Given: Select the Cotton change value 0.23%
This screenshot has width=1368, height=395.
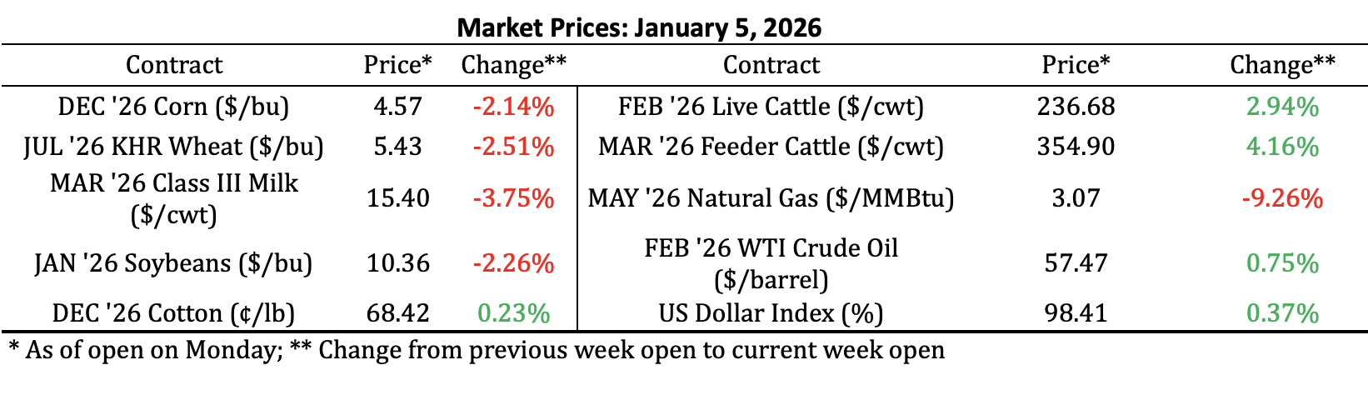Looking at the screenshot, I should pos(513,313).
